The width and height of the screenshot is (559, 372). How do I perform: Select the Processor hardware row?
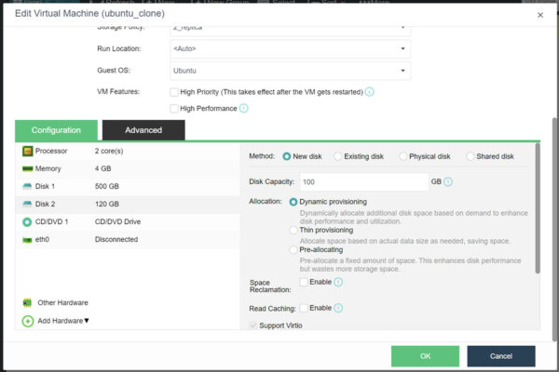pyautogui.click(x=128, y=151)
